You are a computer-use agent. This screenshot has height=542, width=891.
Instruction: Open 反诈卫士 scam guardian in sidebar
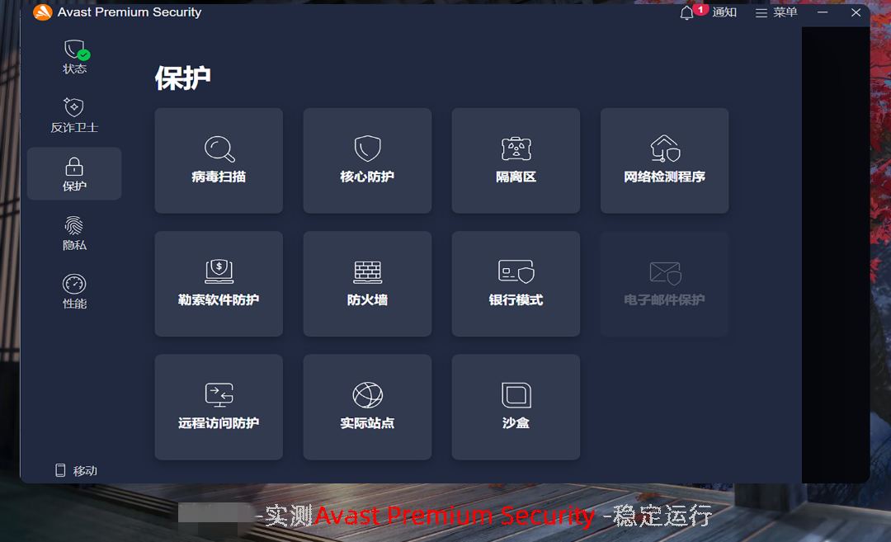pos(74,115)
